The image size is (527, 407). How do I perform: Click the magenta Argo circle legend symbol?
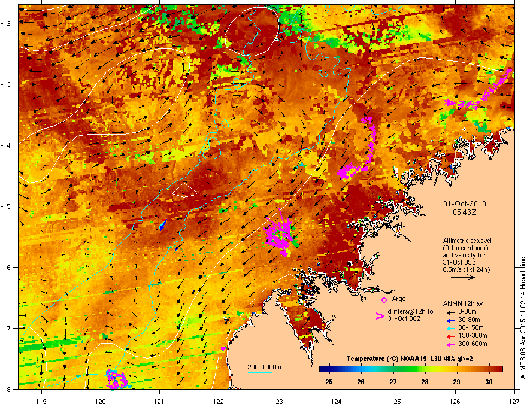pos(384,300)
